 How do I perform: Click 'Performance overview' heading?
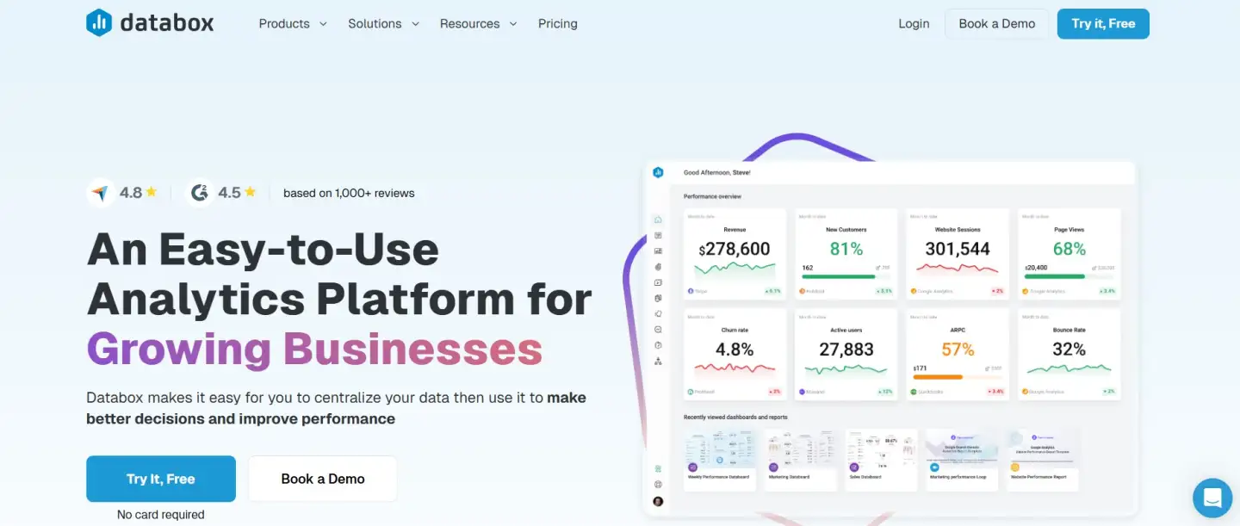(712, 196)
